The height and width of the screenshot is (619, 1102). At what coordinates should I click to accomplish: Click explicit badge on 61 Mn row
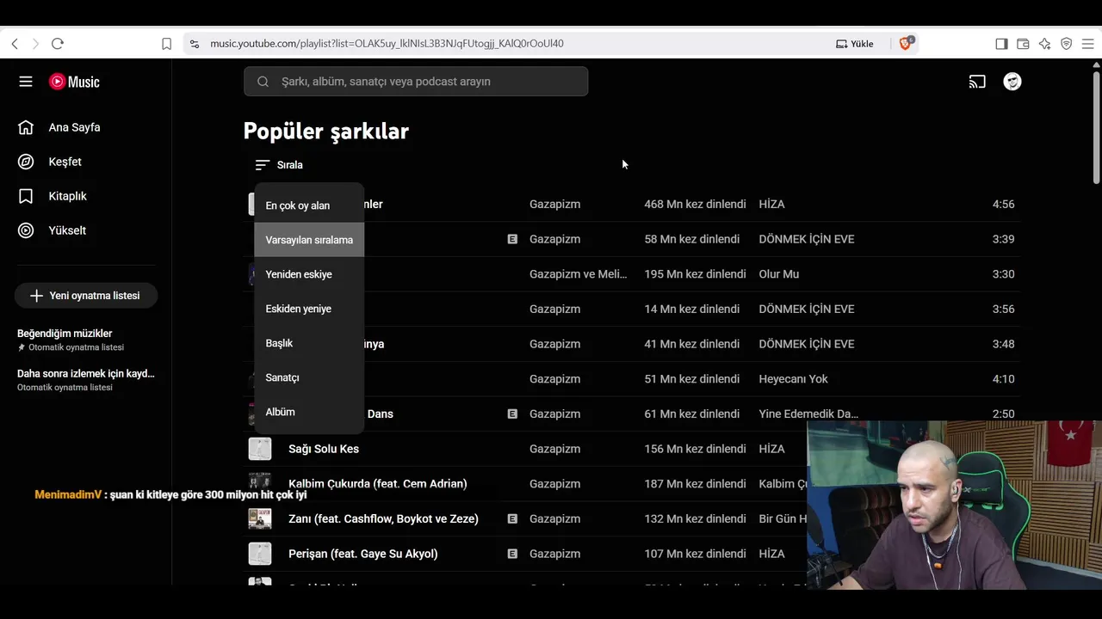(512, 414)
